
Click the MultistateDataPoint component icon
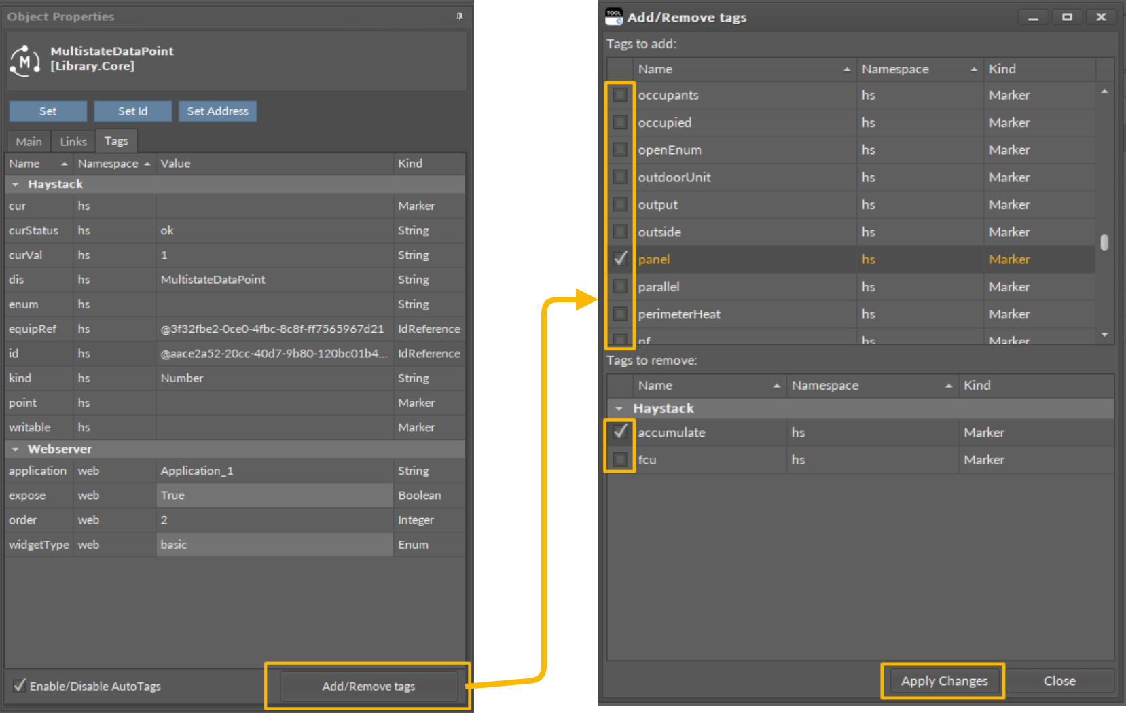click(25, 61)
